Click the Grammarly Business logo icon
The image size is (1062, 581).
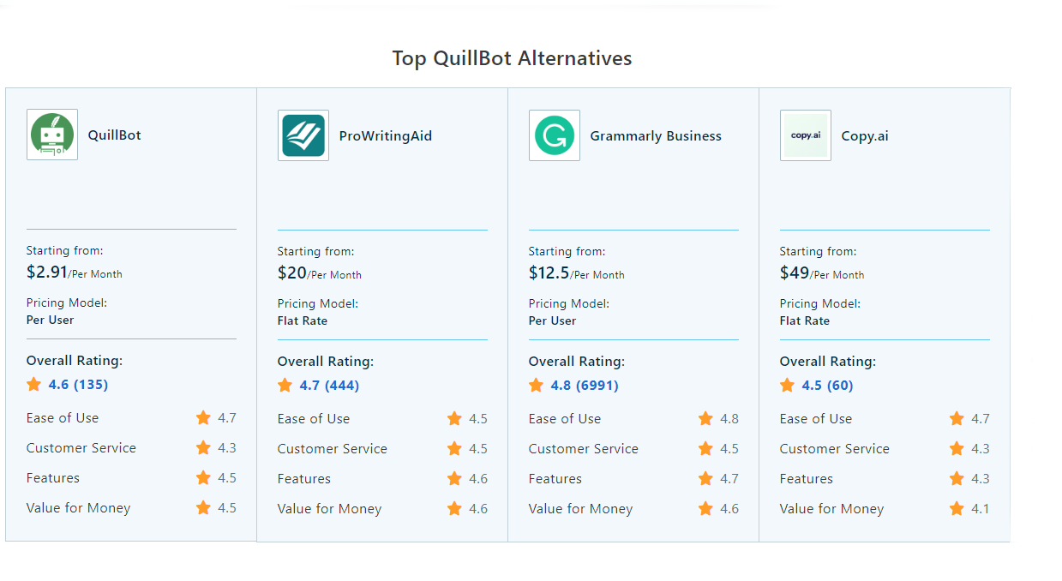pyautogui.click(x=555, y=135)
